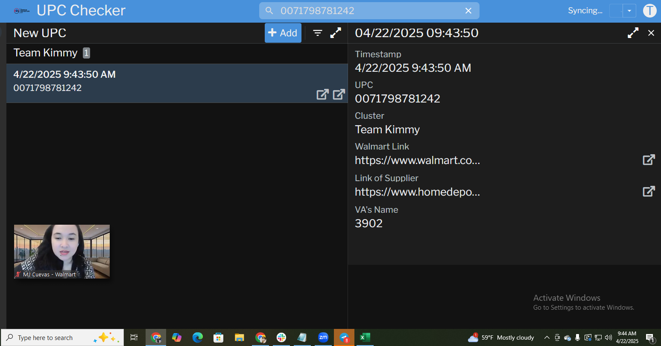The width and height of the screenshot is (661, 346).
Task: Open the Walmart Link external icon
Action: click(649, 160)
